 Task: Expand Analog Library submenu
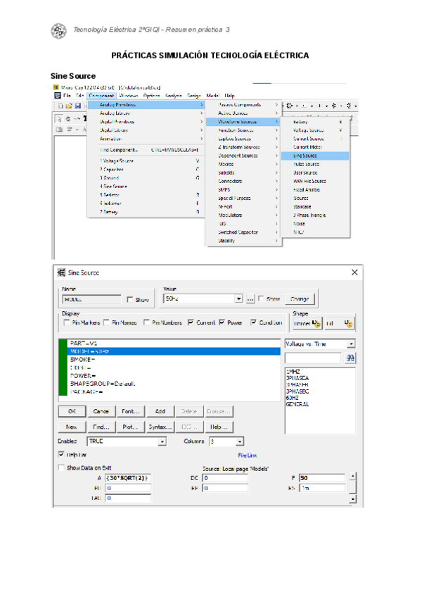coord(146,113)
